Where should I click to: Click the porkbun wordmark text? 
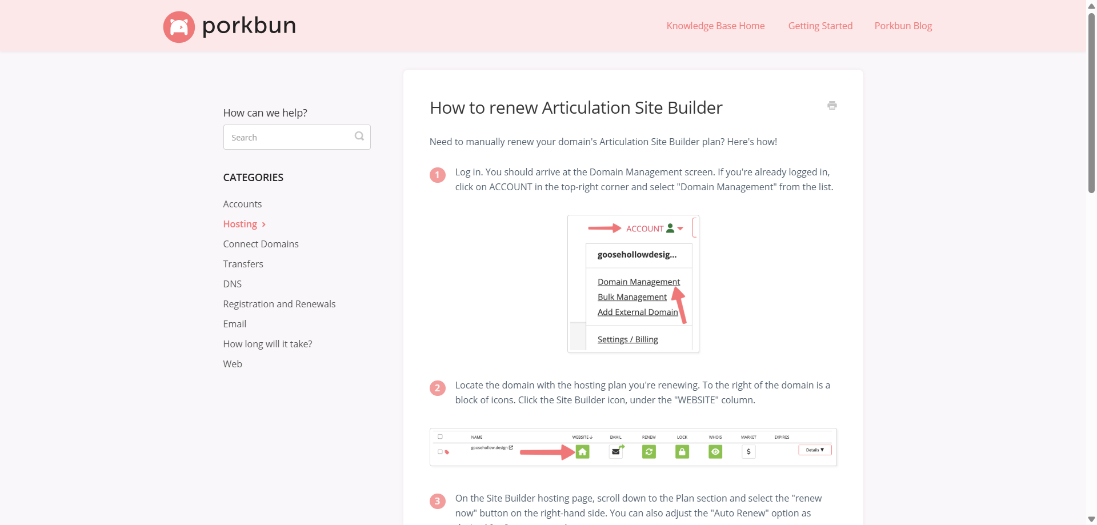point(249,26)
